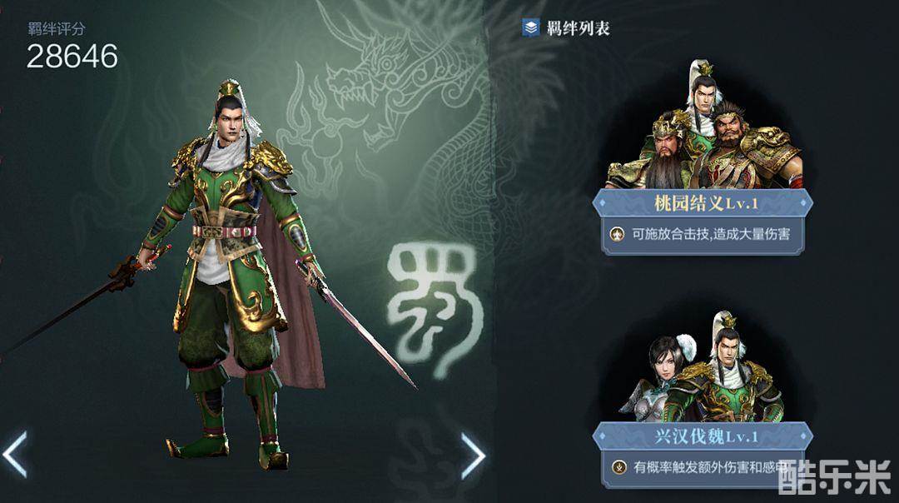899x503 pixels.
Task: Open description 可施放合击技,造成大量伤害
Action: pyautogui.click(x=711, y=234)
